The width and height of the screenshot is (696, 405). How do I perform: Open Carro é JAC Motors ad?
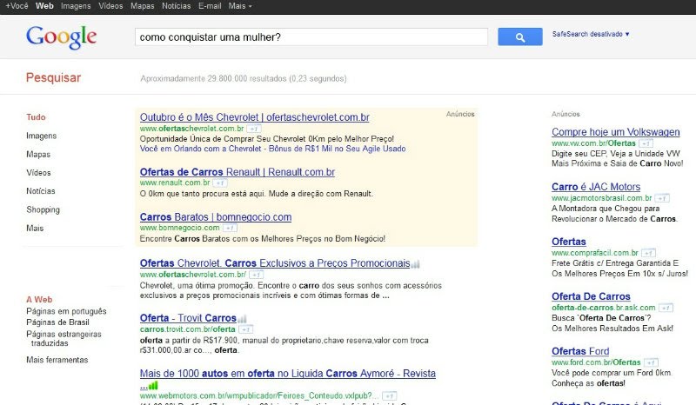pos(596,187)
